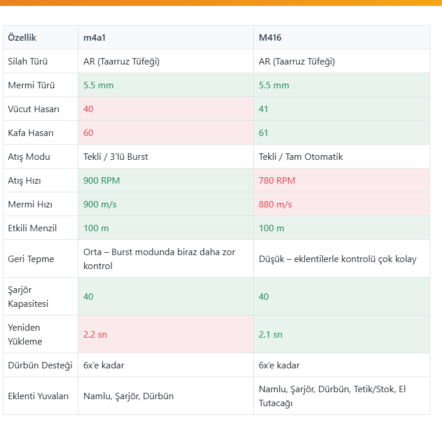Click M416 'AR (Taarruz Tüfeği)' cell

pyautogui.click(x=342, y=61)
